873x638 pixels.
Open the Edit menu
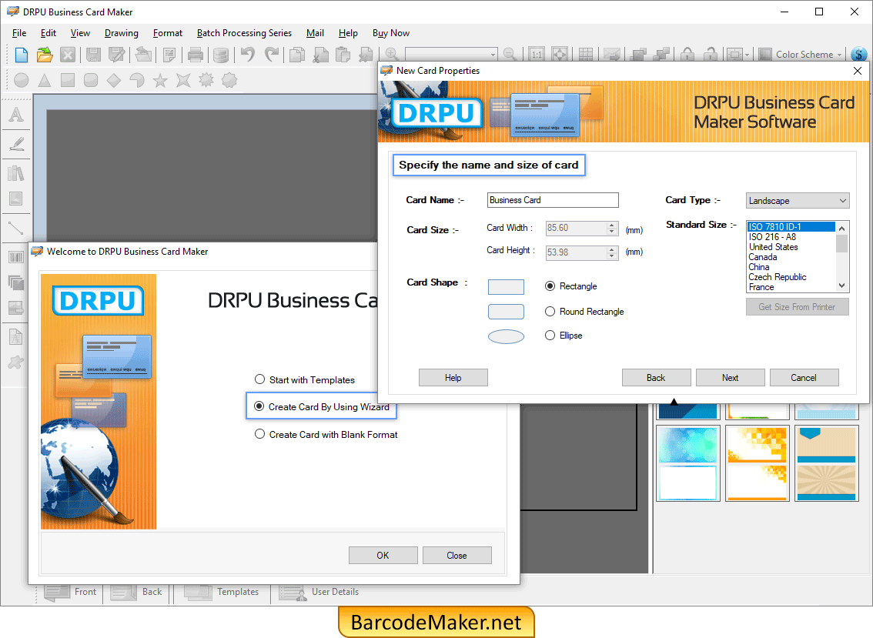tap(48, 33)
